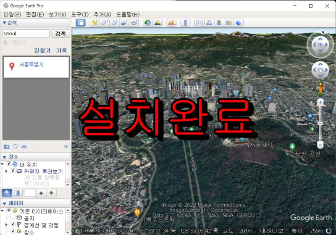The width and height of the screenshot is (336, 235).
Task: Open the 추가(A) menu
Action: 102,14
